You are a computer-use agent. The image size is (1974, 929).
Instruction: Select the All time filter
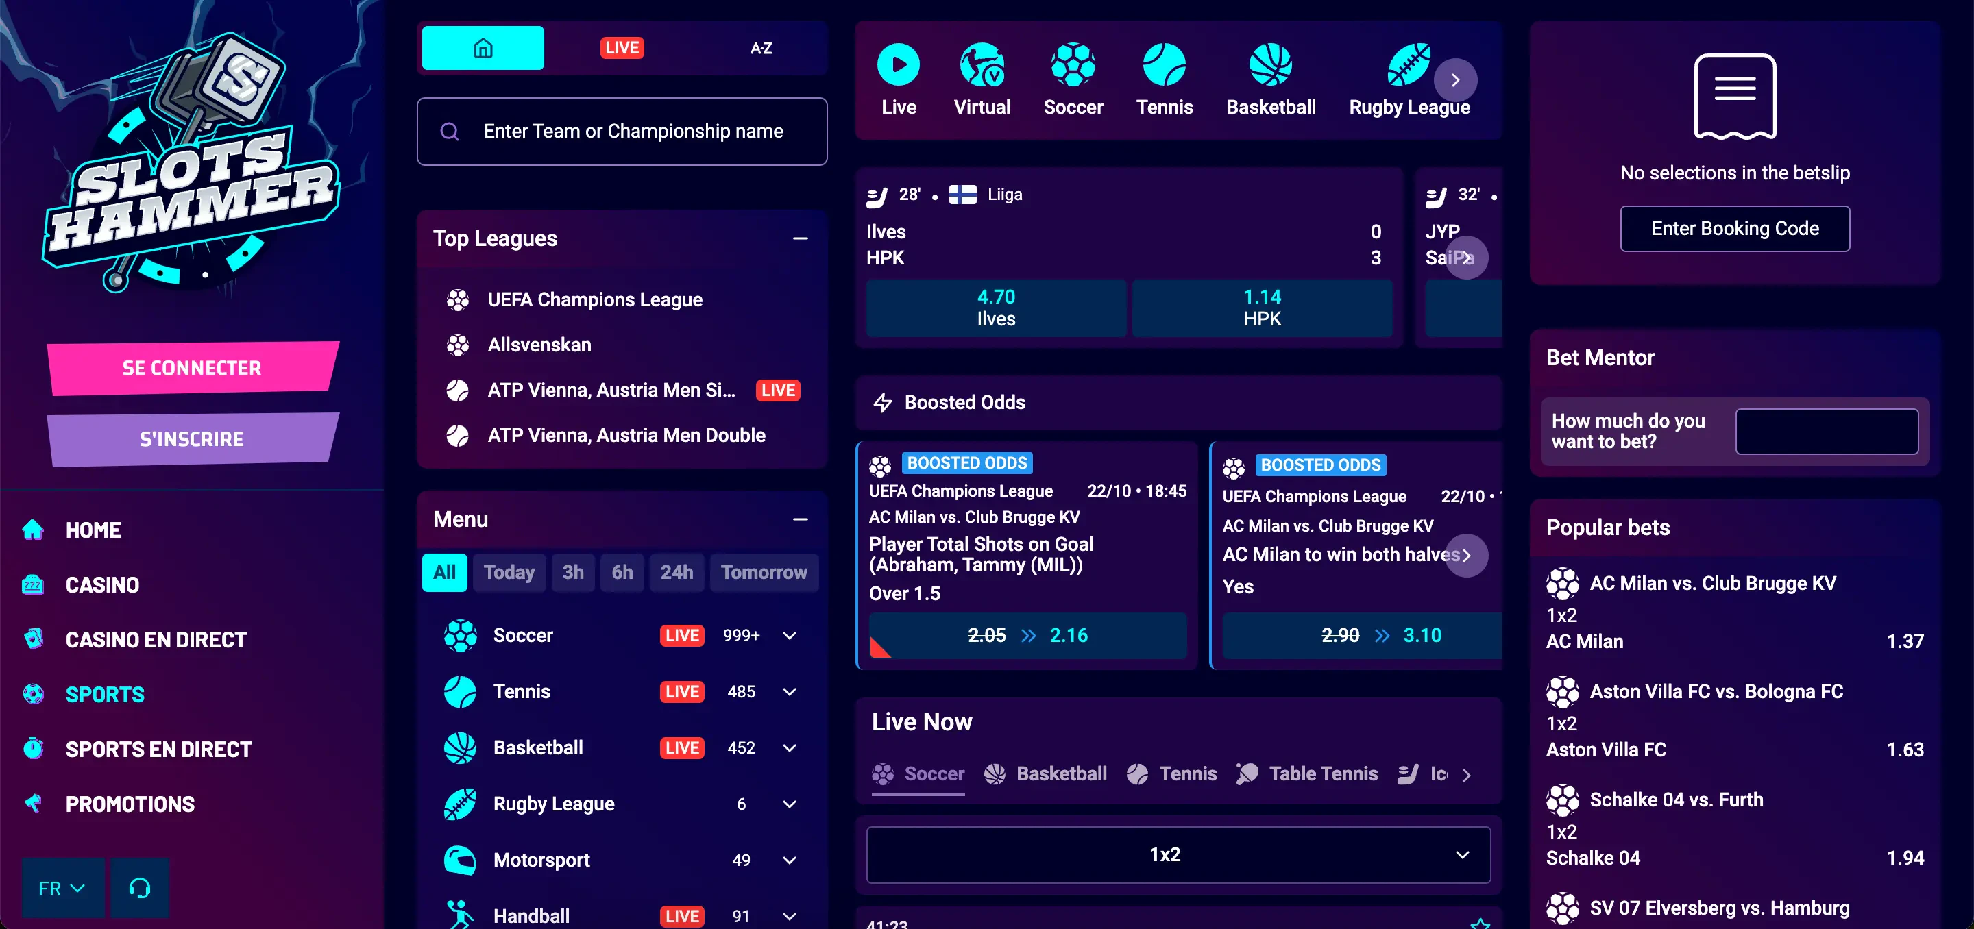444,573
